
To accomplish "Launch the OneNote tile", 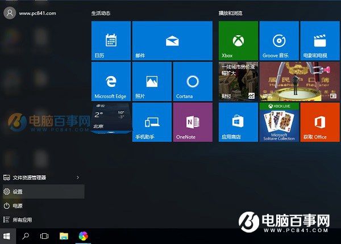I will point(193,122).
